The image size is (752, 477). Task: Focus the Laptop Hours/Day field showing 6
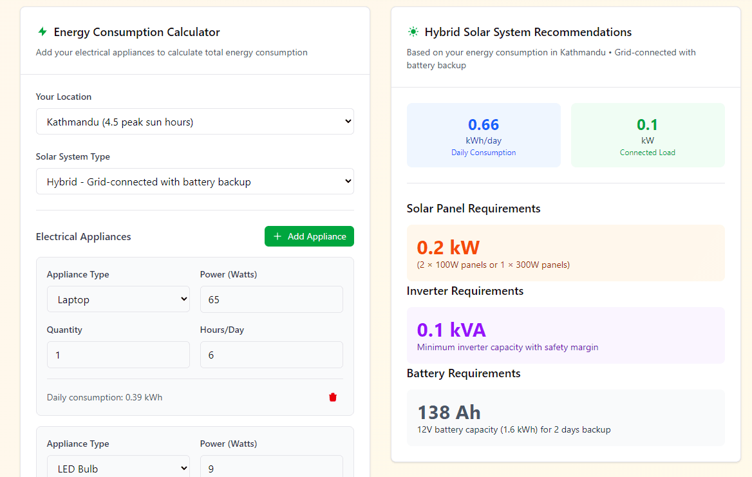click(272, 355)
